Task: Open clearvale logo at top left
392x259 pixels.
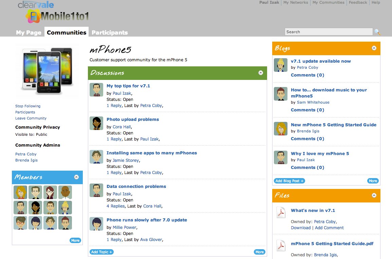Action: pyautogui.click(x=36, y=4)
